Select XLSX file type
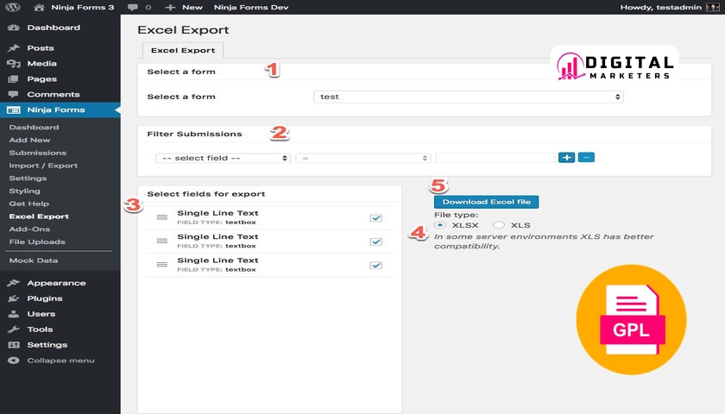Screen dimensions: 725x414 [x=440, y=225]
